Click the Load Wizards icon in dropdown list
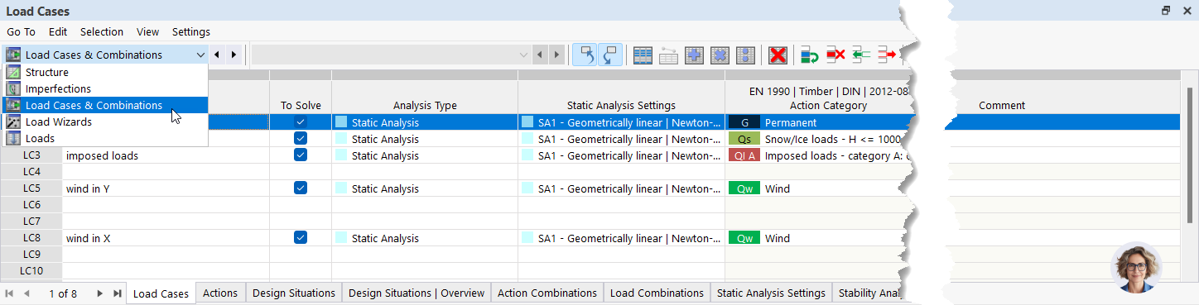 13,122
